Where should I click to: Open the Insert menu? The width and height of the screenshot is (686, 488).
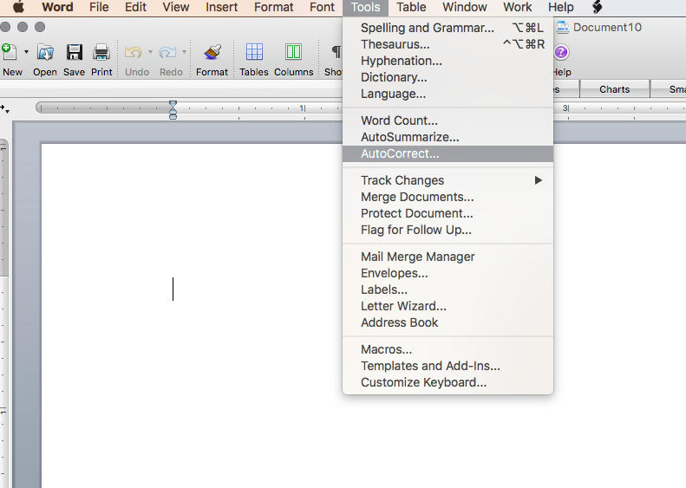point(222,7)
